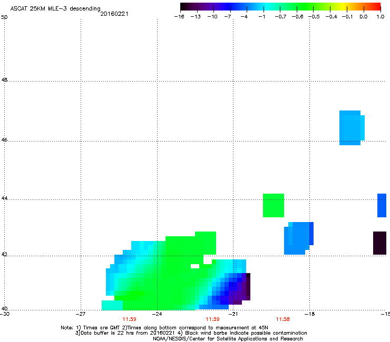
Task: Click the longitude label -24
Action: [x=157, y=314]
